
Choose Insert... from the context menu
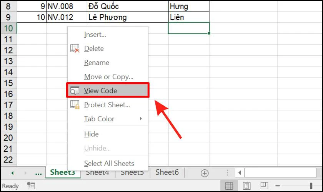click(95, 35)
